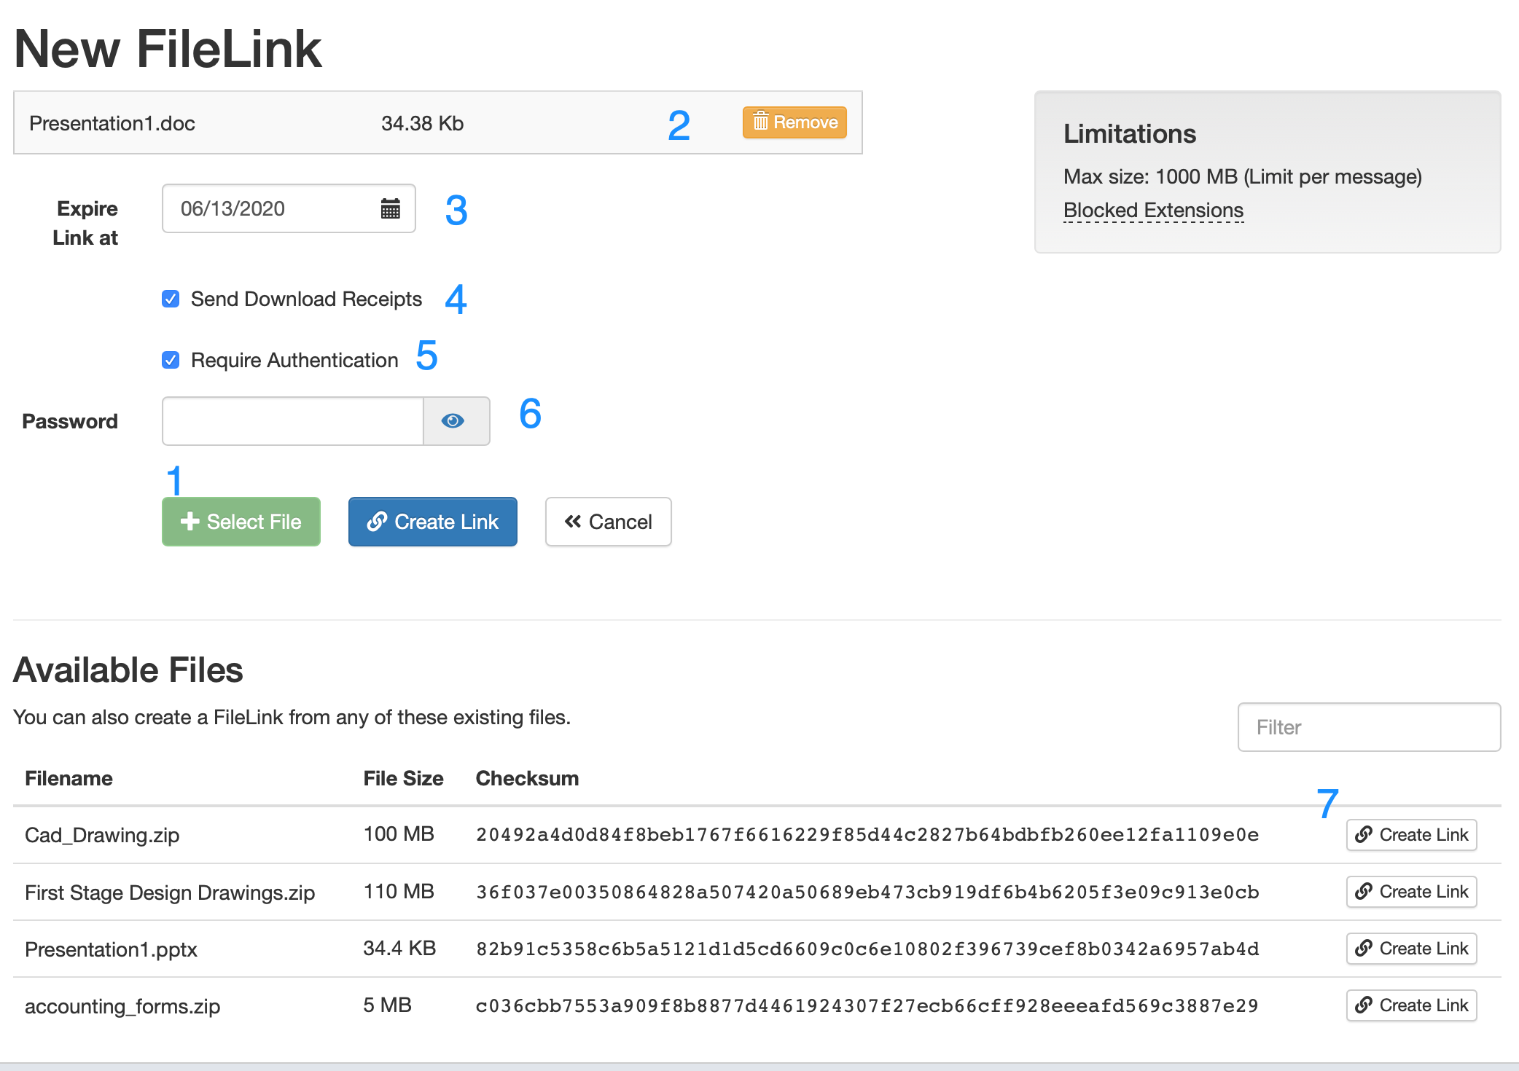Open the Blocked Extensions list
The width and height of the screenshot is (1519, 1071).
1153,210
